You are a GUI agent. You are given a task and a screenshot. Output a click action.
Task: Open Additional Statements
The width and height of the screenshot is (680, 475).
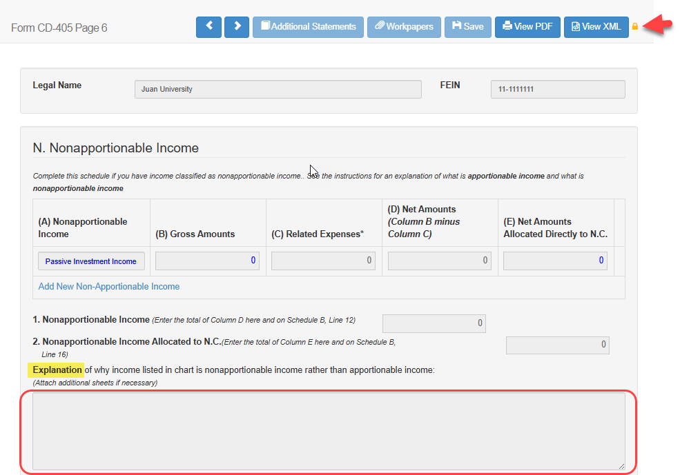click(308, 27)
